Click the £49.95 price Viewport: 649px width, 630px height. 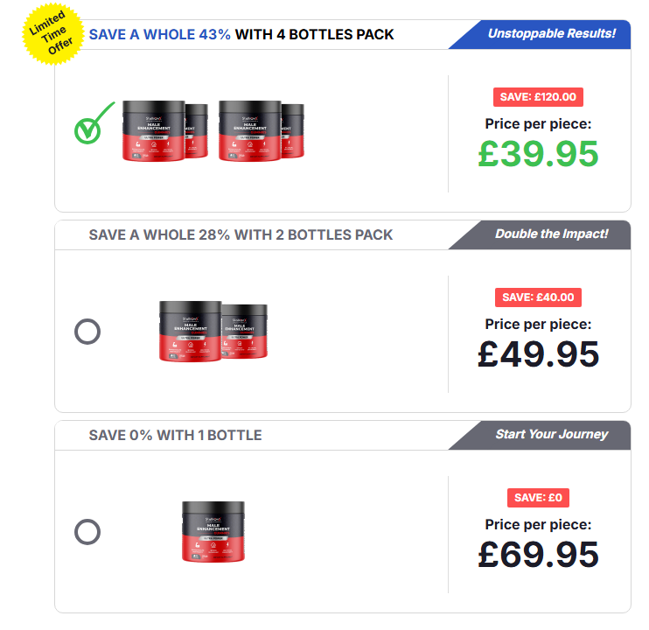(538, 353)
